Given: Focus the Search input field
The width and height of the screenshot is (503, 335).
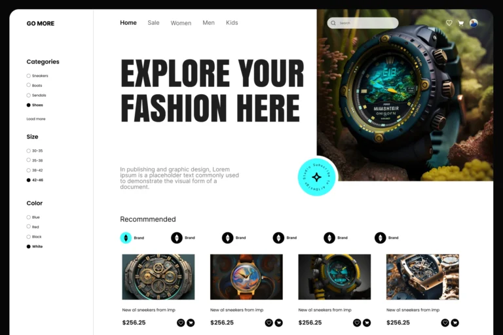Looking at the screenshot, I should click(x=363, y=23).
